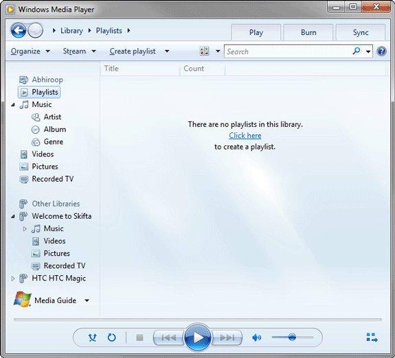The width and height of the screenshot is (395, 358).
Task: Select Recorded TV under the Abhiroop library
Action: 52,179
